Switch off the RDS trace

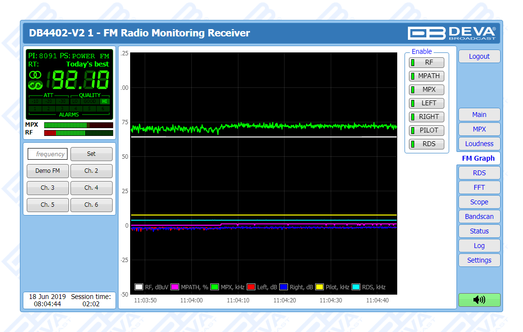coord(426,144)
